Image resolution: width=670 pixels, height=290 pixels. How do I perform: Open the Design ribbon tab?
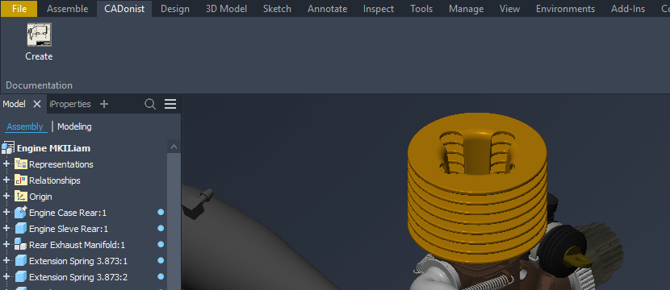pos(174,9)
